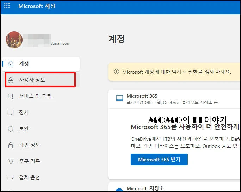The height and width of the screenshot is (192, 241).
Task: Click the 서비스 및 구독 list icon
Action: (11, 96)
